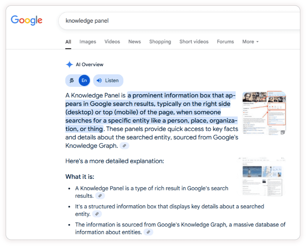Click the 'What it is:' heading
The height and width of the screenshot is (246, 306).
(x=80, y=177)
